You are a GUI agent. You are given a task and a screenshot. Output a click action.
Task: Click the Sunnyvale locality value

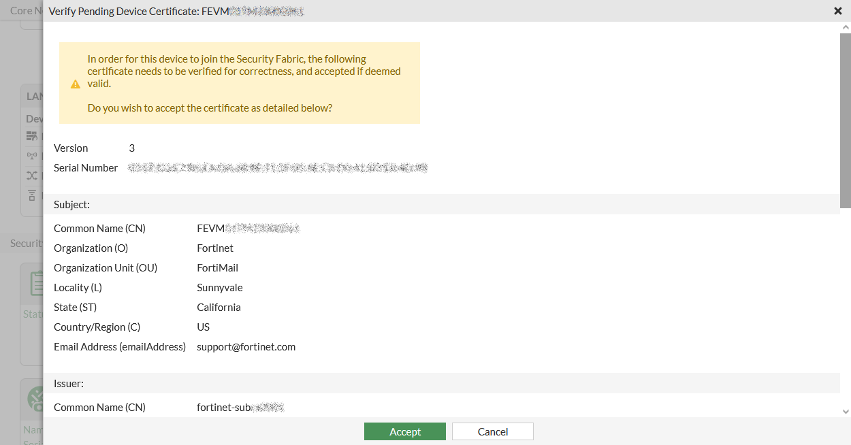click(x=219, y=288)
